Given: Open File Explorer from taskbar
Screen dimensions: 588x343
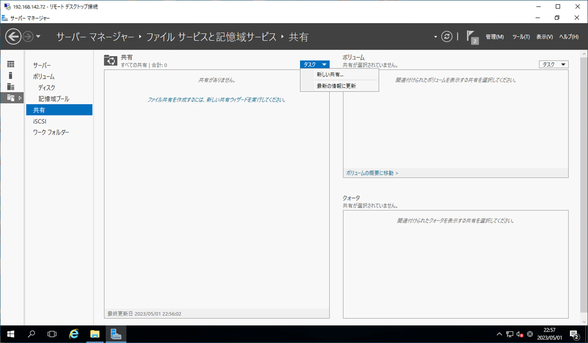Looking at the screenshot, I should click(x=95, y=334).
